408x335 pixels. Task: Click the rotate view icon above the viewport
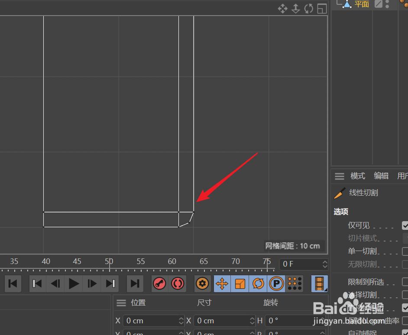tap(308, 9)
